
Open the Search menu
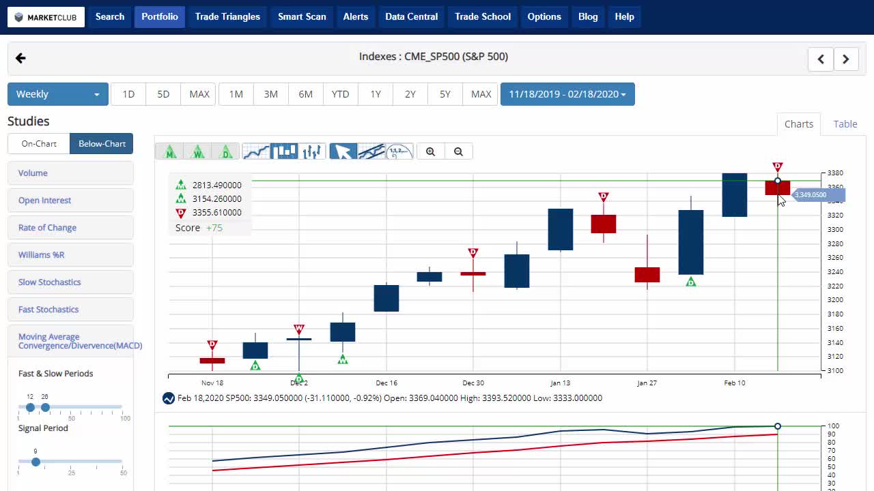point(110,16)
